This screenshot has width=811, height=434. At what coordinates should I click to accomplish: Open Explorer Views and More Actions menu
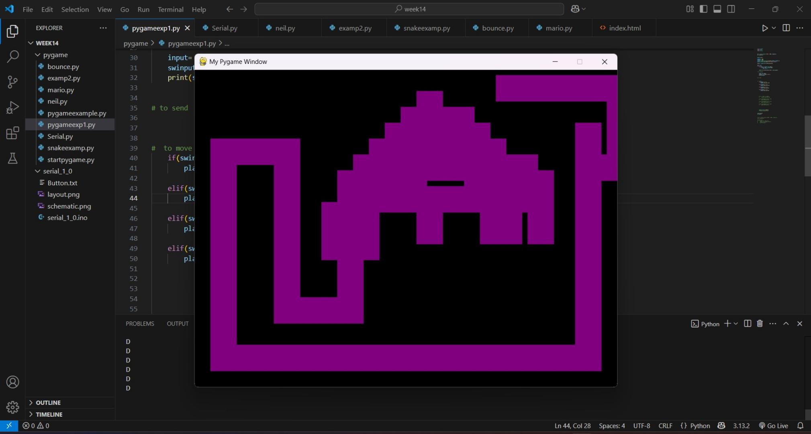tap(103, 28)
